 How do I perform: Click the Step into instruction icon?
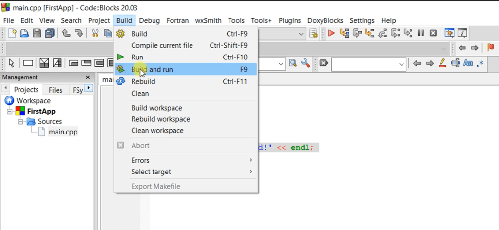point(408,33)
